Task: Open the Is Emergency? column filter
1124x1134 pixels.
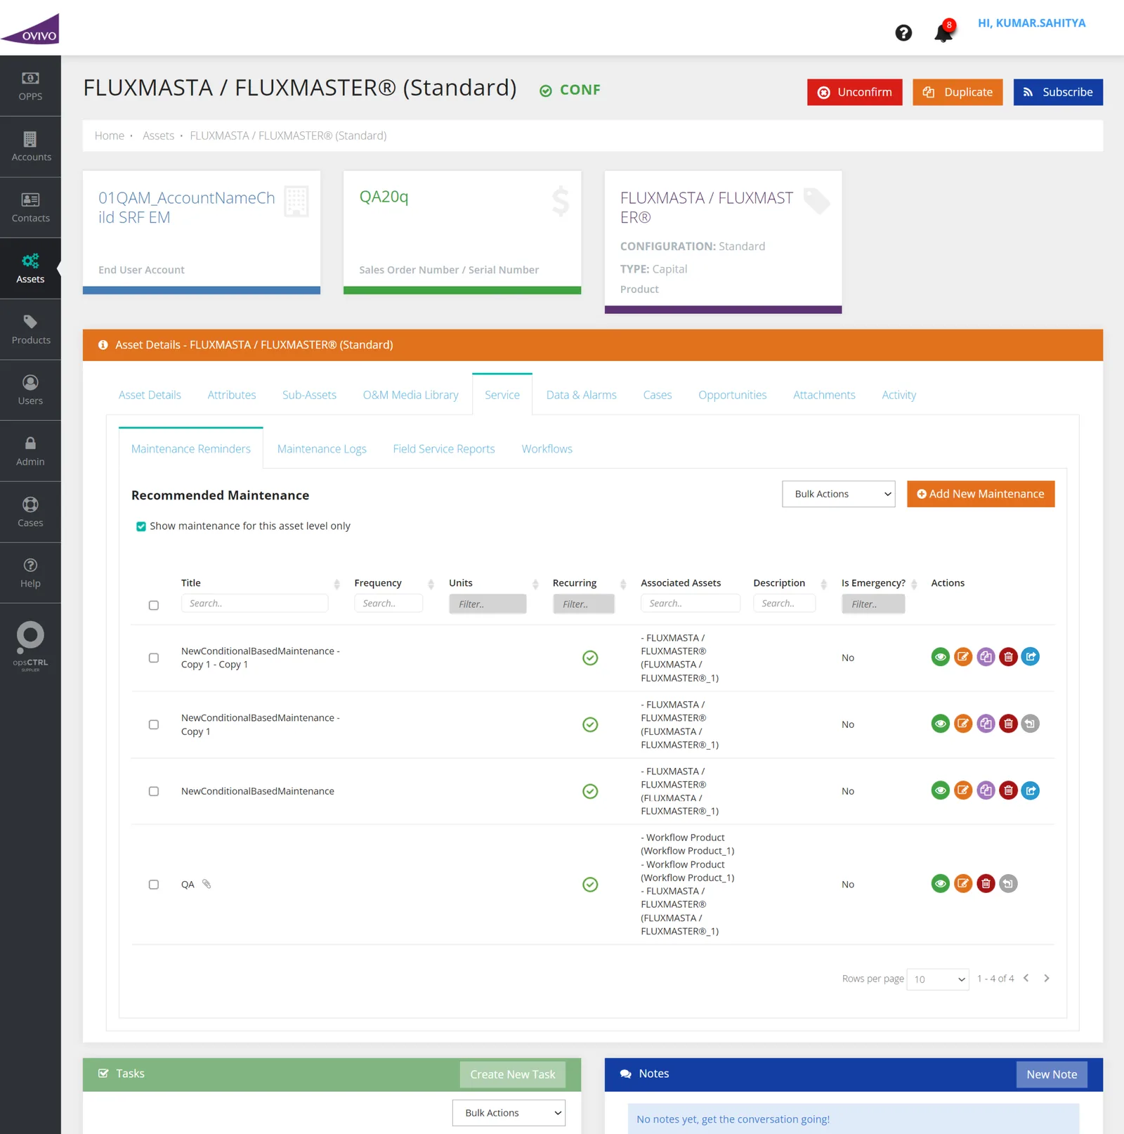Action: (x=873, y=604)
